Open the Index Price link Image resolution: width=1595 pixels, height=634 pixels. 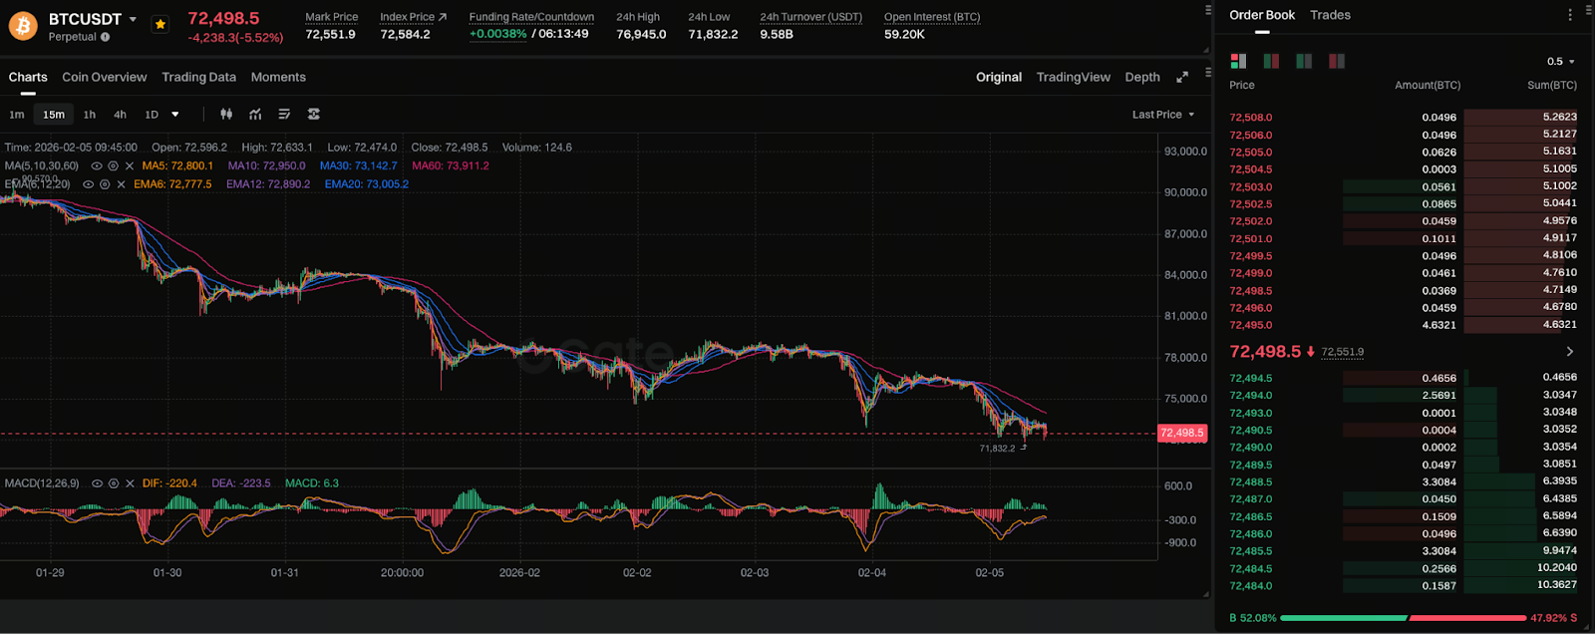pos(413,17)
